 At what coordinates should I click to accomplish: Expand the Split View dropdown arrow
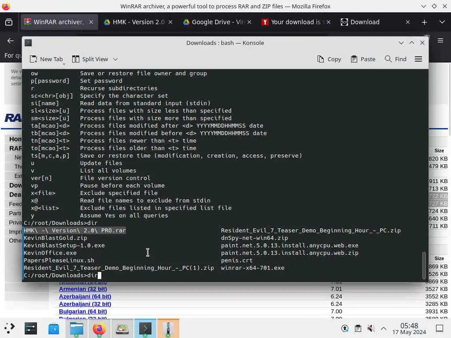115,59
